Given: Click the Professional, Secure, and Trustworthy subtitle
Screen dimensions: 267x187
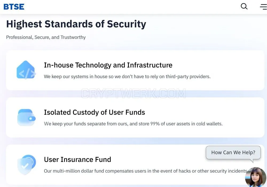Looking at the screenshot, I should coord(46,37).
